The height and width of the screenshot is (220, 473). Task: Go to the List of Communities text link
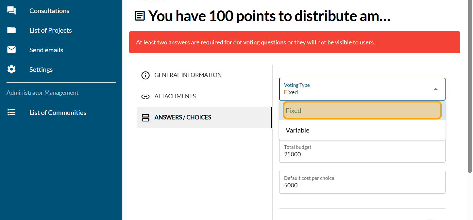point(58,113)
